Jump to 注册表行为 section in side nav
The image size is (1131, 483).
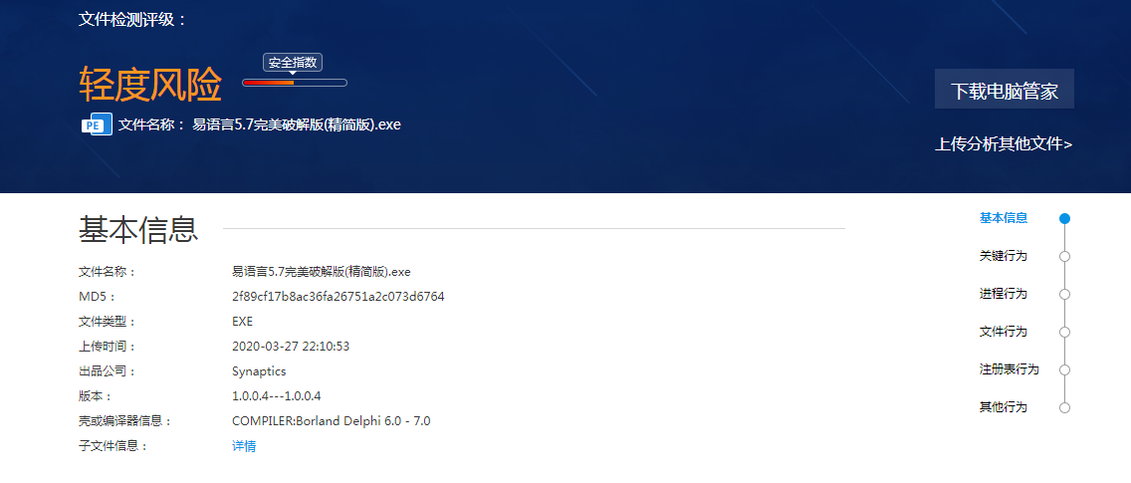point(1009,369)
